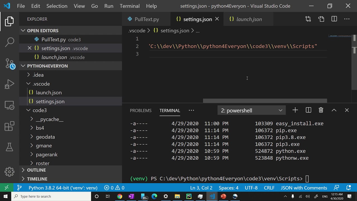This screenshot has height=201, width=357.
Task: Split the terminal panel
Action: coord(308,110)
